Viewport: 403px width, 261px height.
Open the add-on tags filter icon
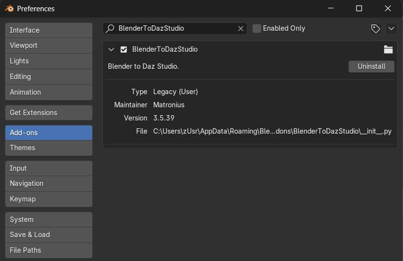click(375, 28)
